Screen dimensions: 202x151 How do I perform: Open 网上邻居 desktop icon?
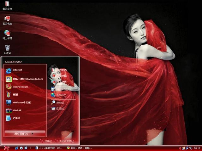coord(7,34)
